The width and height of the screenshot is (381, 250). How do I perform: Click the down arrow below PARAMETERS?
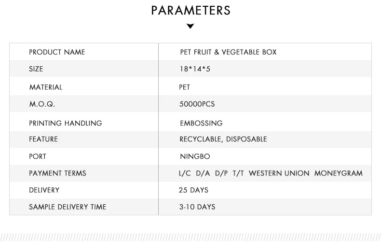pyautogui.click(x=190, y=26)
